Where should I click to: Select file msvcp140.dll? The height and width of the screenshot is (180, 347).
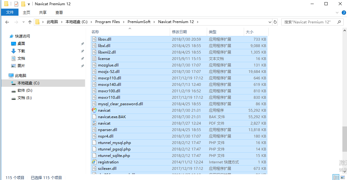(179, 84)
